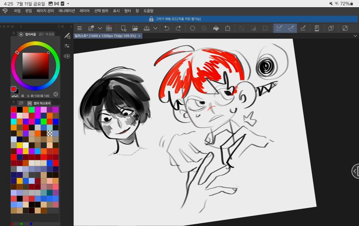
Task: Open the sub tool pen icon panel
Action: click(67, 36)
